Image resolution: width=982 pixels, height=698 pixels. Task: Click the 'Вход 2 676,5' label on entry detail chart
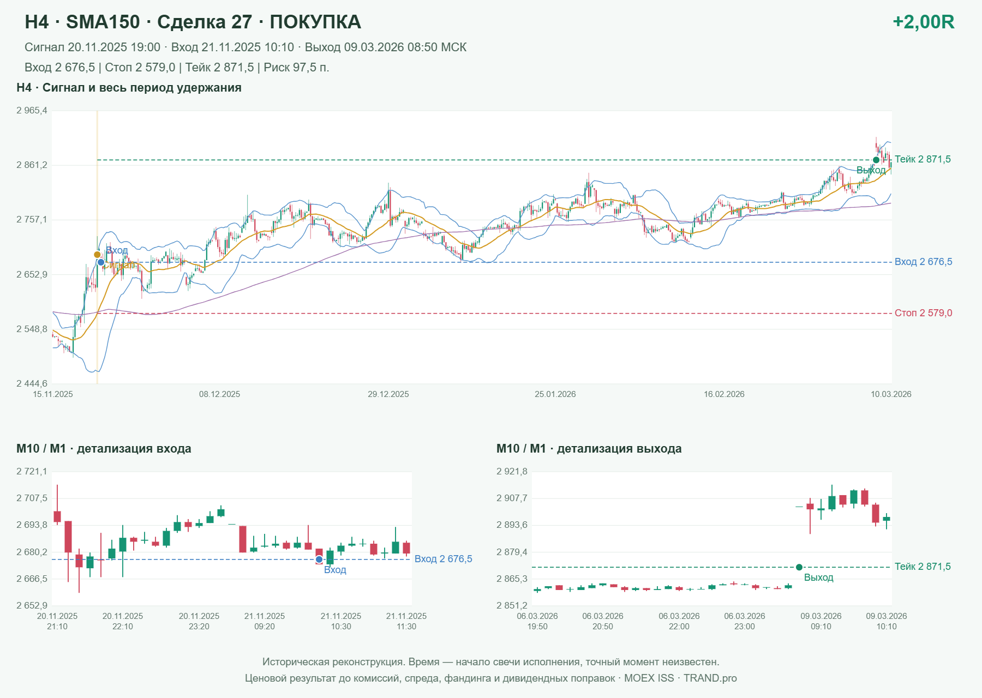click(444, 559)
